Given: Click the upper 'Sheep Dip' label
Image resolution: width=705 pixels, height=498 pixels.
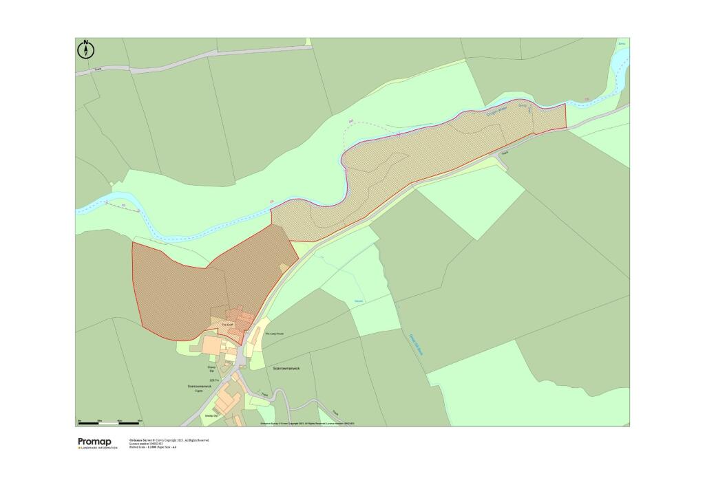Looking at the screenshot, I should click(x=212, y=369).
